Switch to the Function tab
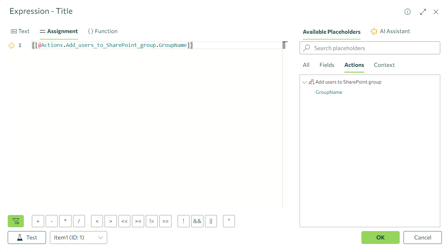The image size is (447, 251). click(x=103, y=31)
